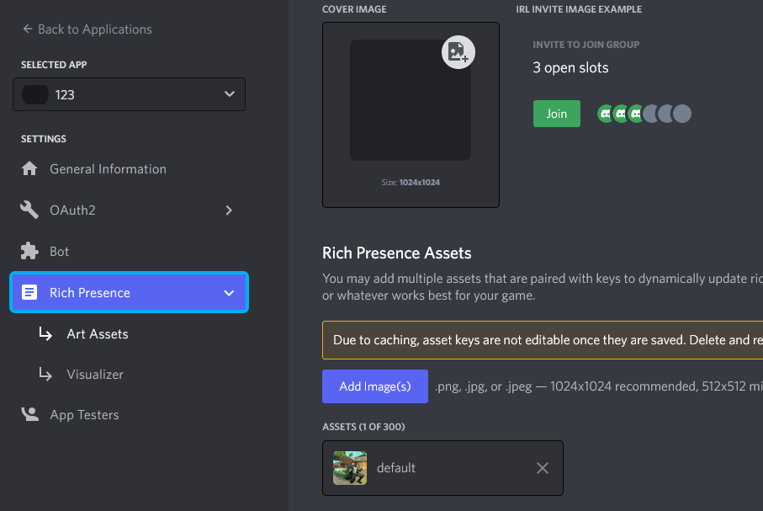Screen dimensions: 763x511
Task: Click the Bot puzzle piece icon
Action: click(x=29, y=251)
